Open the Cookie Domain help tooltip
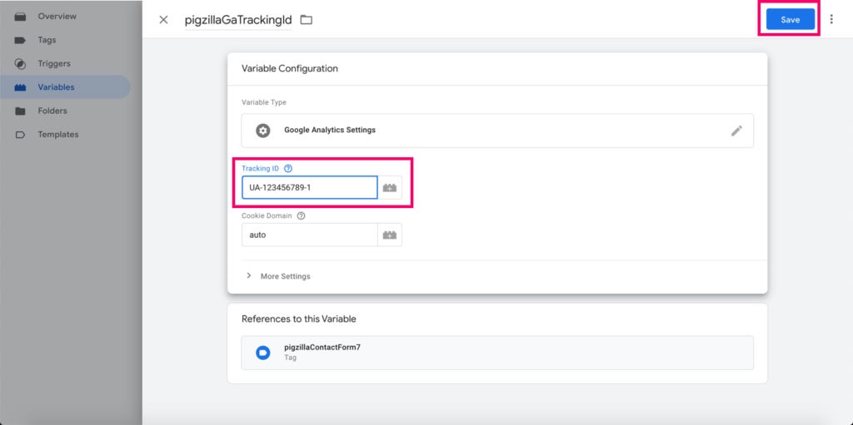853x425 pixels. [x=301, y=215]
